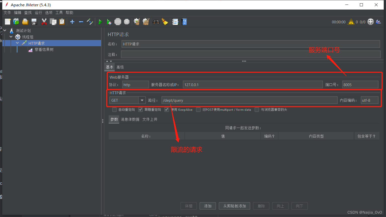Click the Paste clipboard icon

coord(62,22)
